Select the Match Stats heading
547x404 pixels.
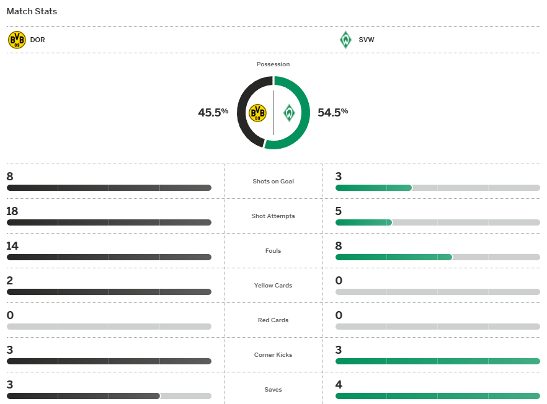point(32,12)
